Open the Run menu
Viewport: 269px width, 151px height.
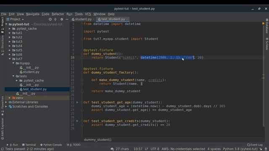69,14
